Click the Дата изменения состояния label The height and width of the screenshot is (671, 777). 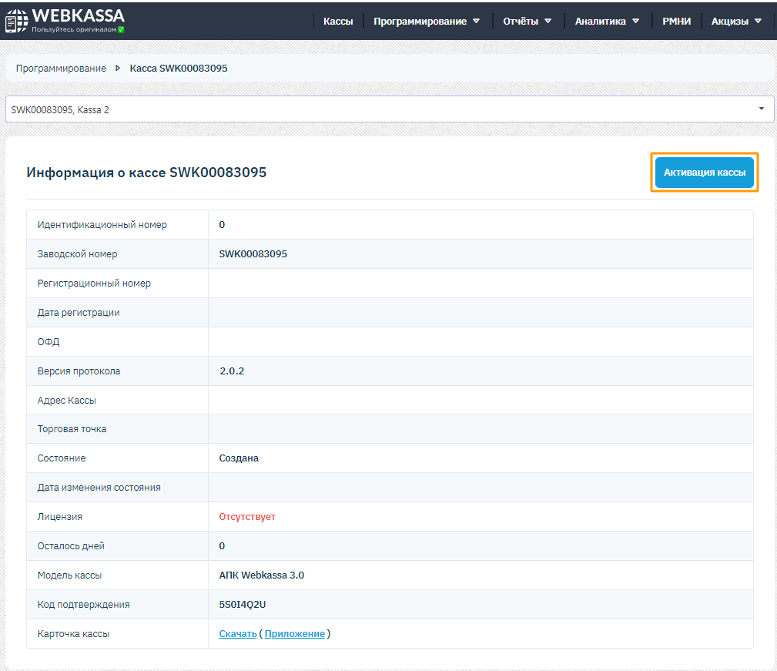tap(99, 488)
